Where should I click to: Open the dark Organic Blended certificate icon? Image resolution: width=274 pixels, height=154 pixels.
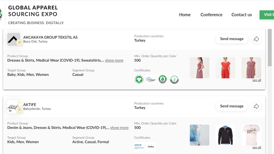click(174, 80)
